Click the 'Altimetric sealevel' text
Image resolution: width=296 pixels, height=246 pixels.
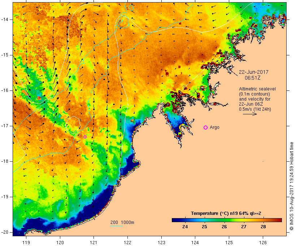coord(257,89)
